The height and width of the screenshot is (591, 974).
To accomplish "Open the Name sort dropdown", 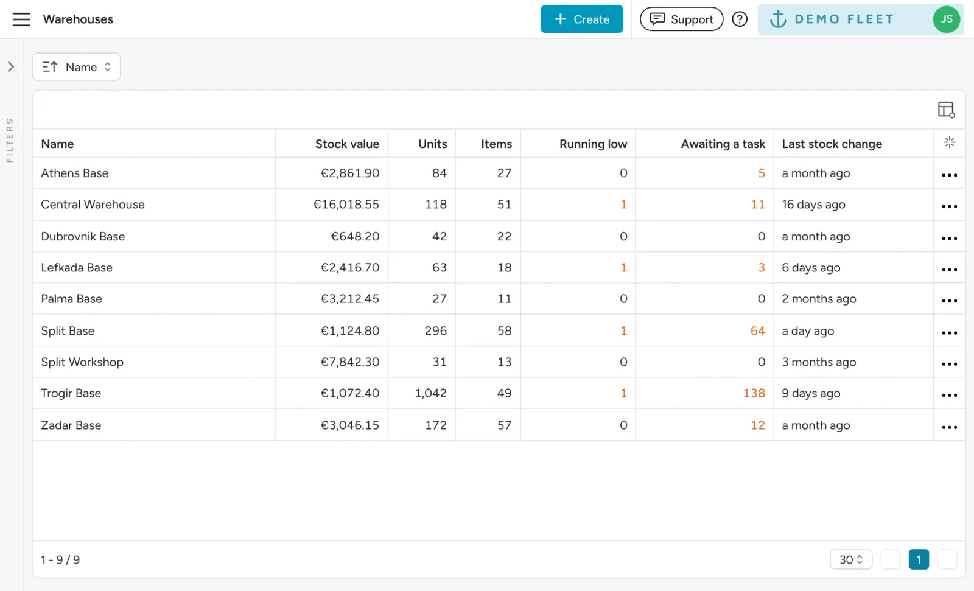I will pyautogui.click(x=76, y=67).
